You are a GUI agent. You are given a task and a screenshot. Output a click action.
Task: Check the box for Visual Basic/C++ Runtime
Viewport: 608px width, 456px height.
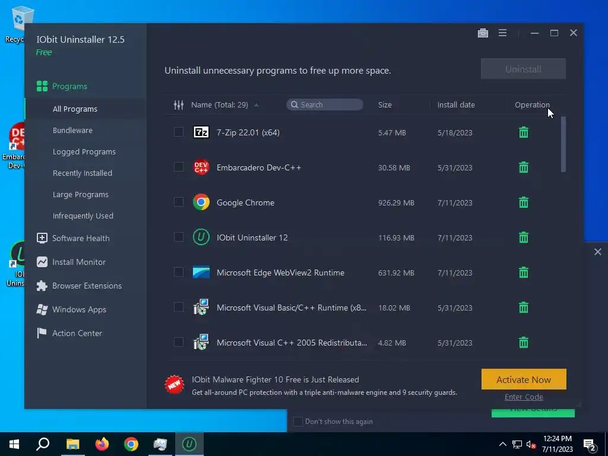178,307
